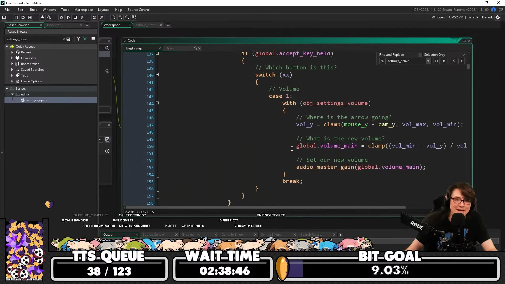Create a new project
The width and height of the screenshot is (505, 284).
pos(16,17)
